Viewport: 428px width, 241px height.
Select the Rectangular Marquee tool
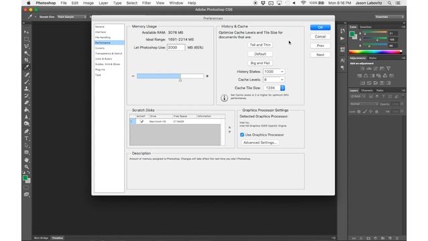(x=27, y=39)
